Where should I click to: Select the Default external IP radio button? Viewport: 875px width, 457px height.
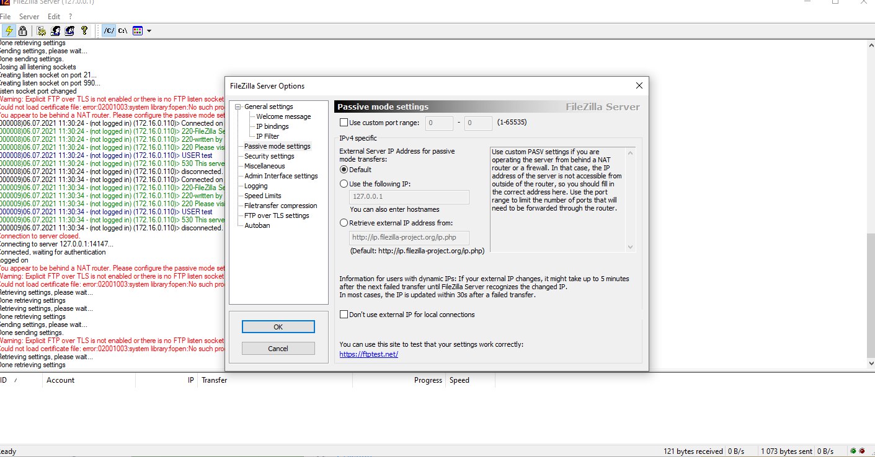(x=344, y=170)
